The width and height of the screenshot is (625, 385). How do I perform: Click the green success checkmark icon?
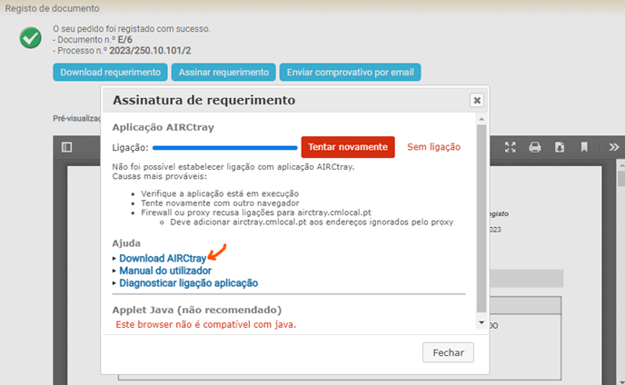(x=32, y=38)
